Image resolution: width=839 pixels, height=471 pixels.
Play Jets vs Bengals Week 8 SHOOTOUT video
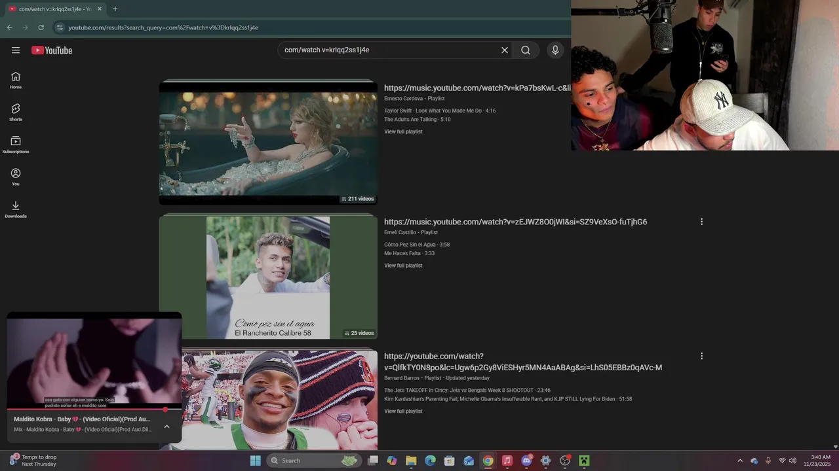pyautogui.click(x=467, y=391)
